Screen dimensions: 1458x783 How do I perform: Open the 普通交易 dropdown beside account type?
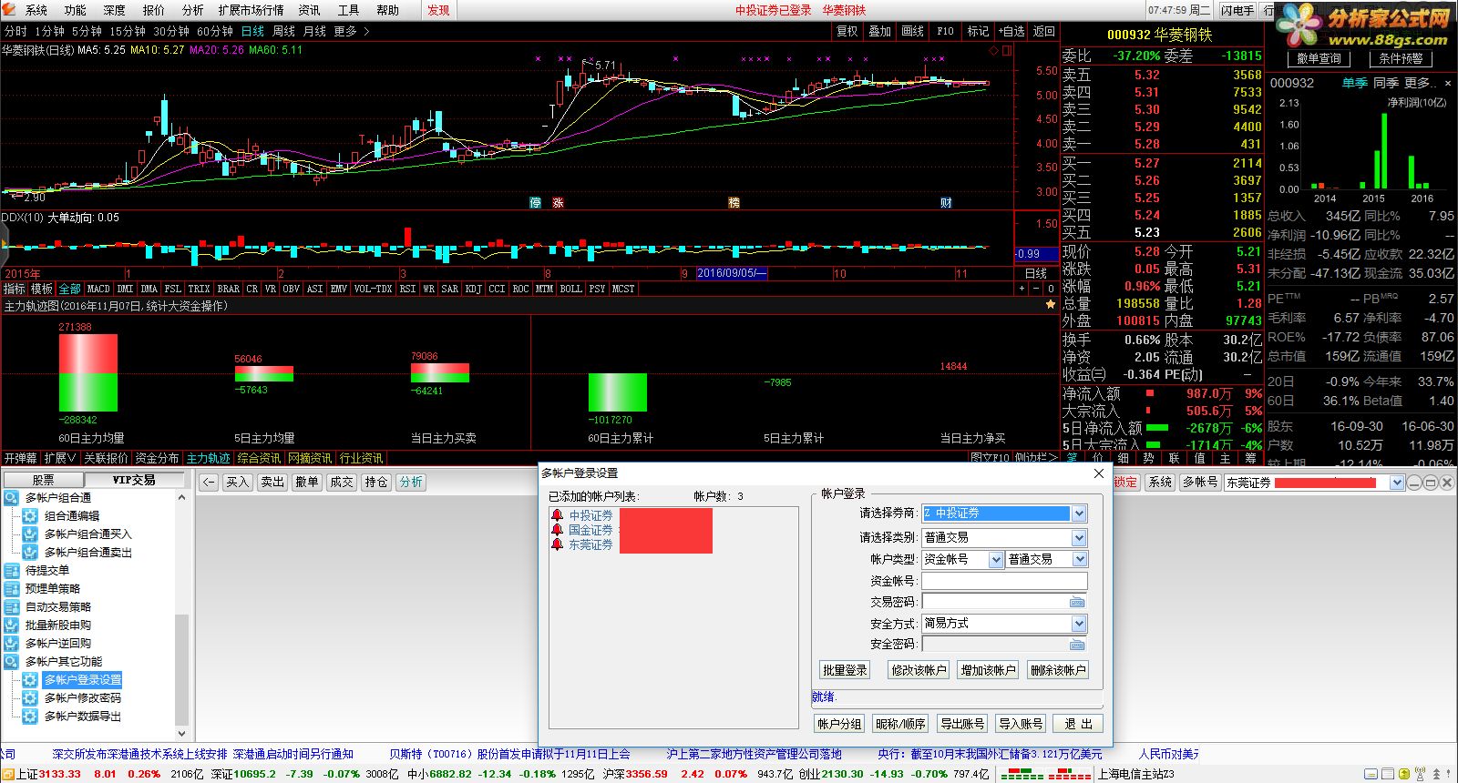click(x=1079, y=560)
